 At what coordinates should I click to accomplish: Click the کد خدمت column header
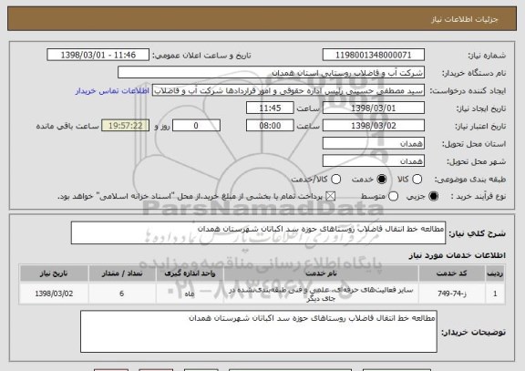point(452,273)
